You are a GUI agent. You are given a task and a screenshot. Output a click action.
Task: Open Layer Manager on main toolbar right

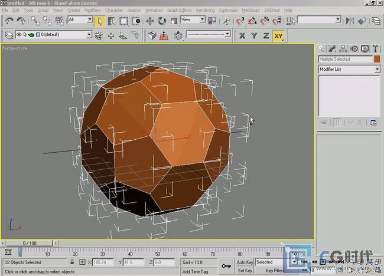(x=376, y=21)
